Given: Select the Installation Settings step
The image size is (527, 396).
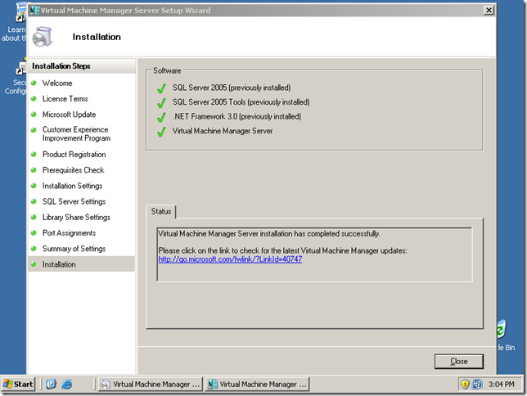Looking at the screenshot, I should (x=72, y=186).
